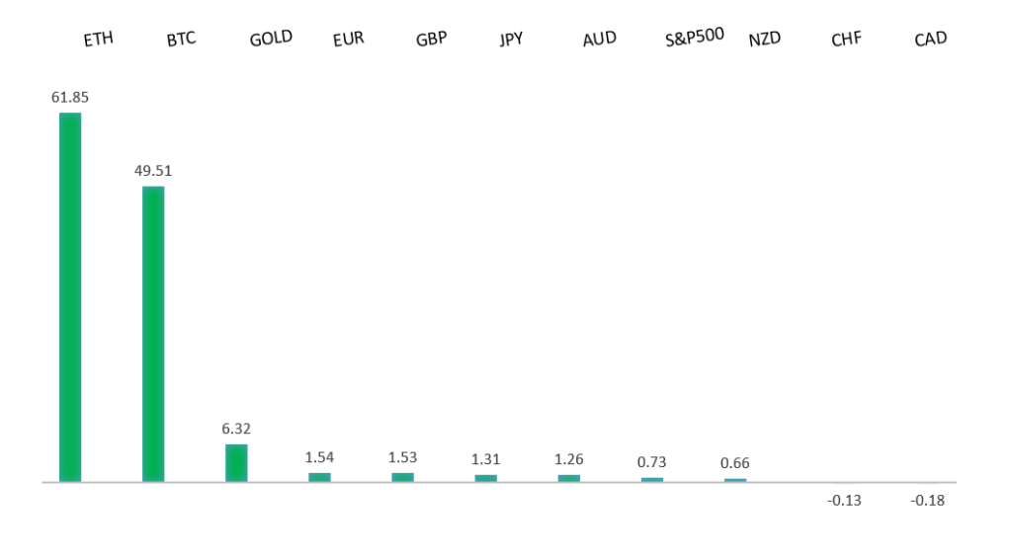Select the NZD category label

point(765,40)
